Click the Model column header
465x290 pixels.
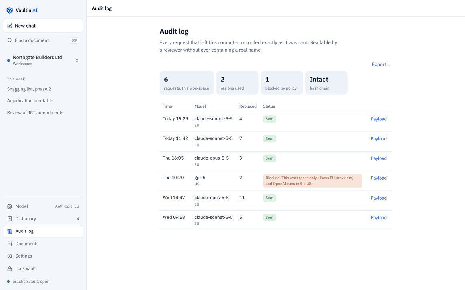200,106
